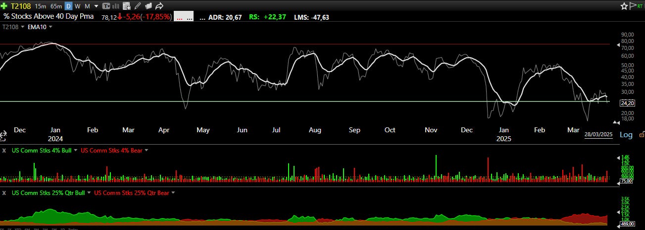Click the ADR: 20,67 value

225,17
